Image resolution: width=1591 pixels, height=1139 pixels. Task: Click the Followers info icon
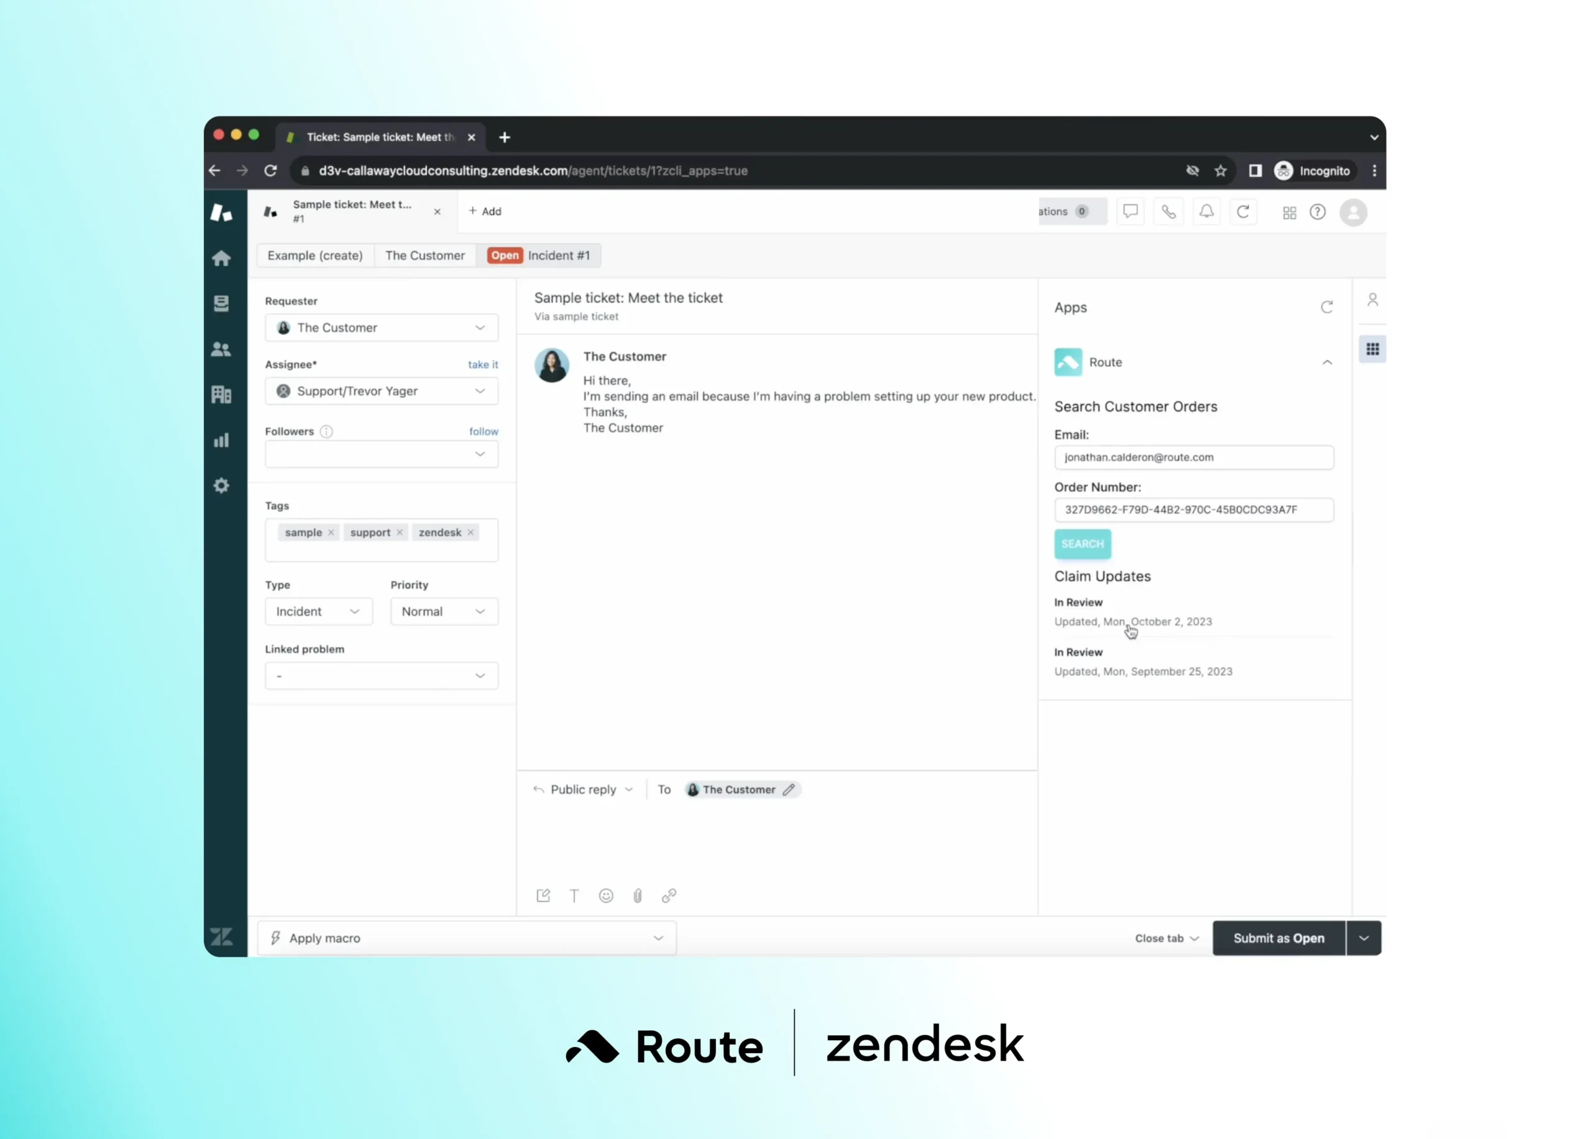pyautogui.click(x=327, y=431)
